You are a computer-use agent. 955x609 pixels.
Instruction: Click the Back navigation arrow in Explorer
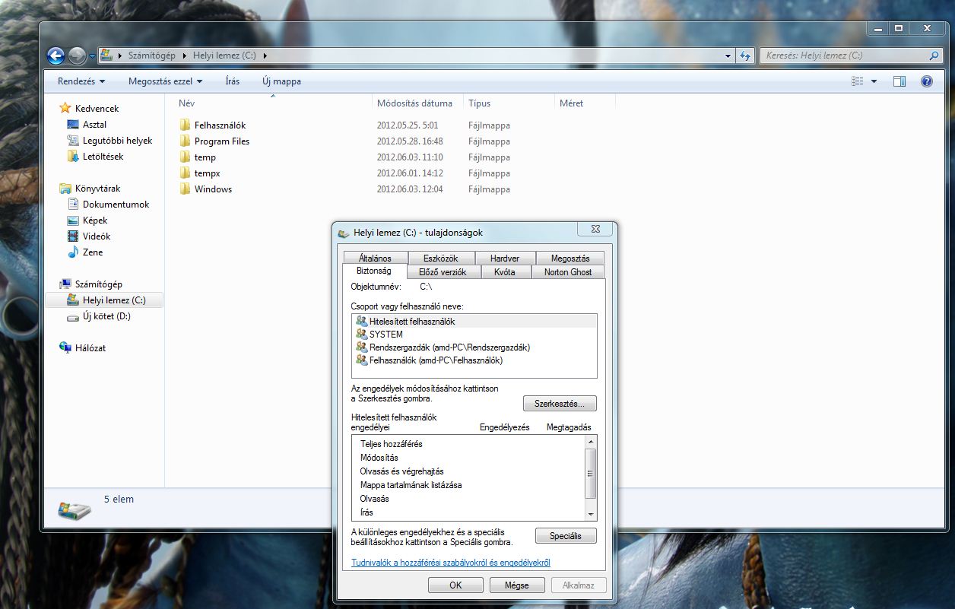[56, 56]
